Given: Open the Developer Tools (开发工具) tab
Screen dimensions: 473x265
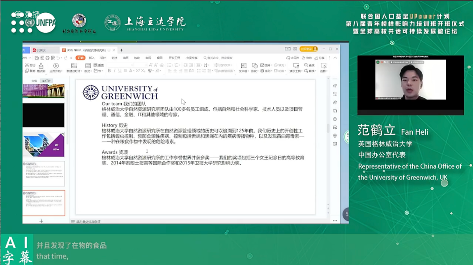Looking at the screenshot, I should [174, 58].
